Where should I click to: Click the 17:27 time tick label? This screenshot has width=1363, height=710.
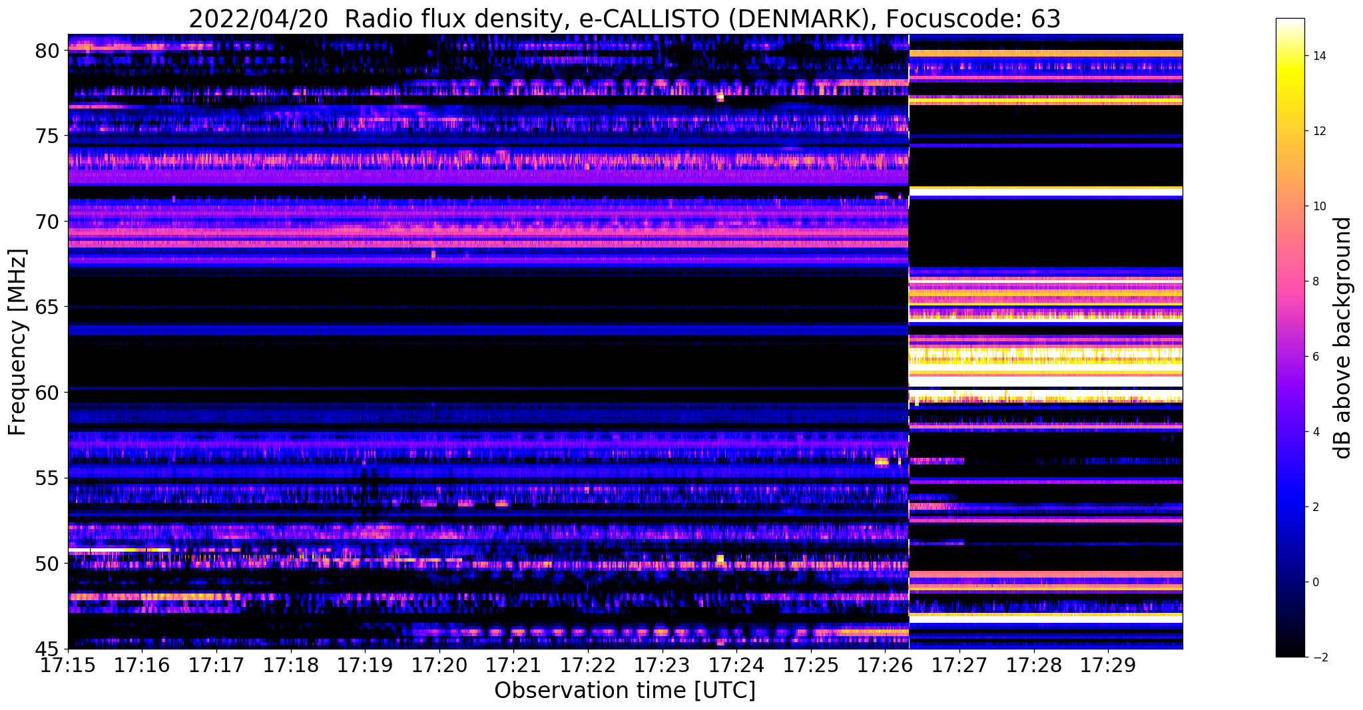[x=959, y=665]
